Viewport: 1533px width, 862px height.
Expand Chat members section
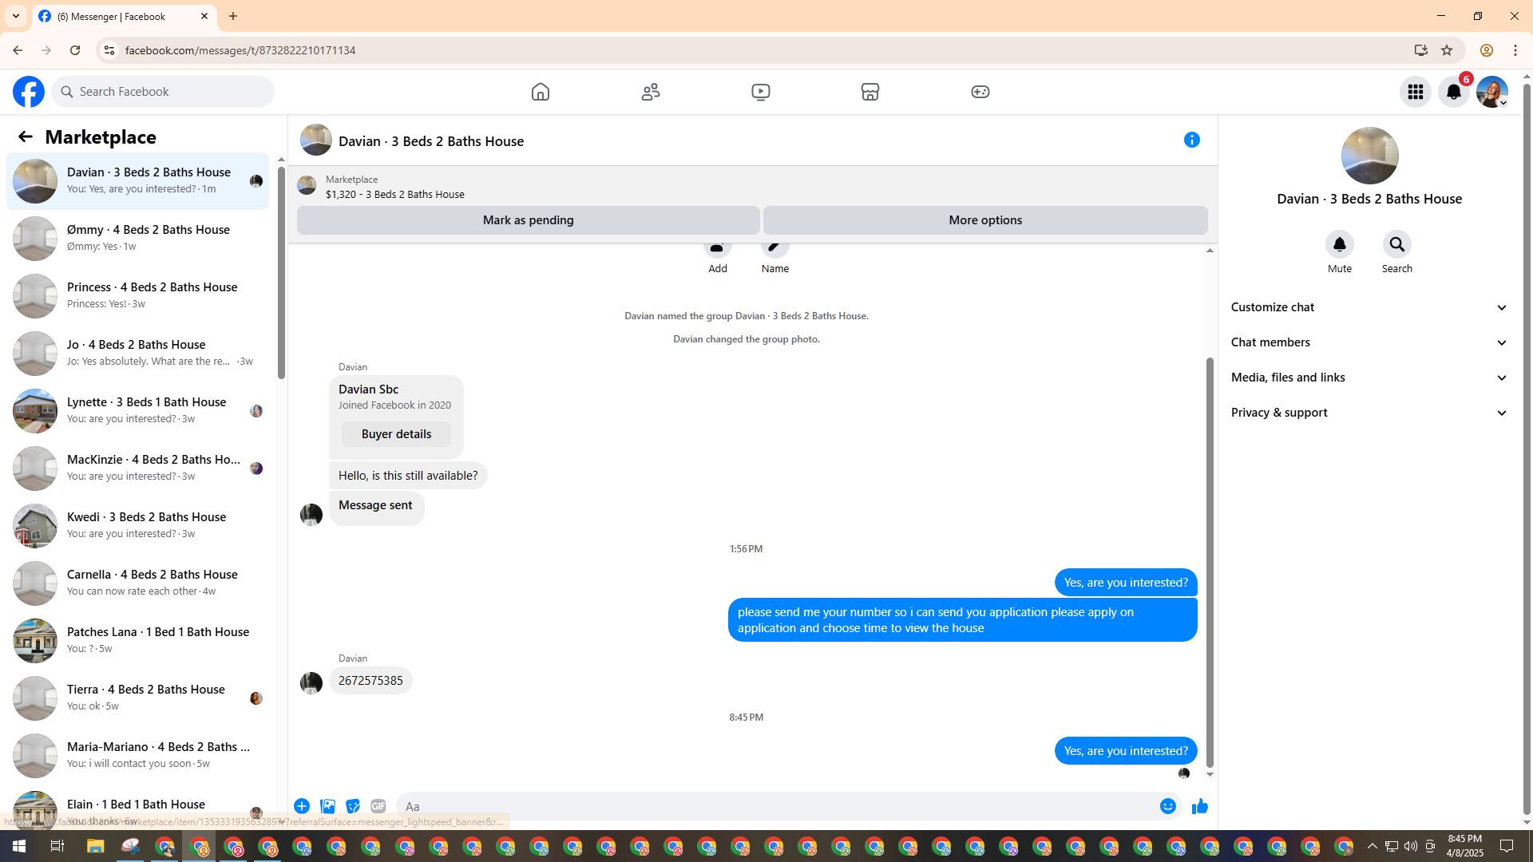click(1369, 342)
